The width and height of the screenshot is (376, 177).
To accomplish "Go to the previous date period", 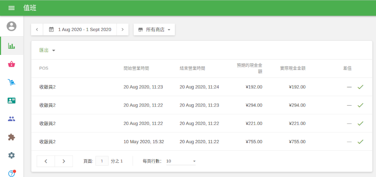I will point(37,30).
